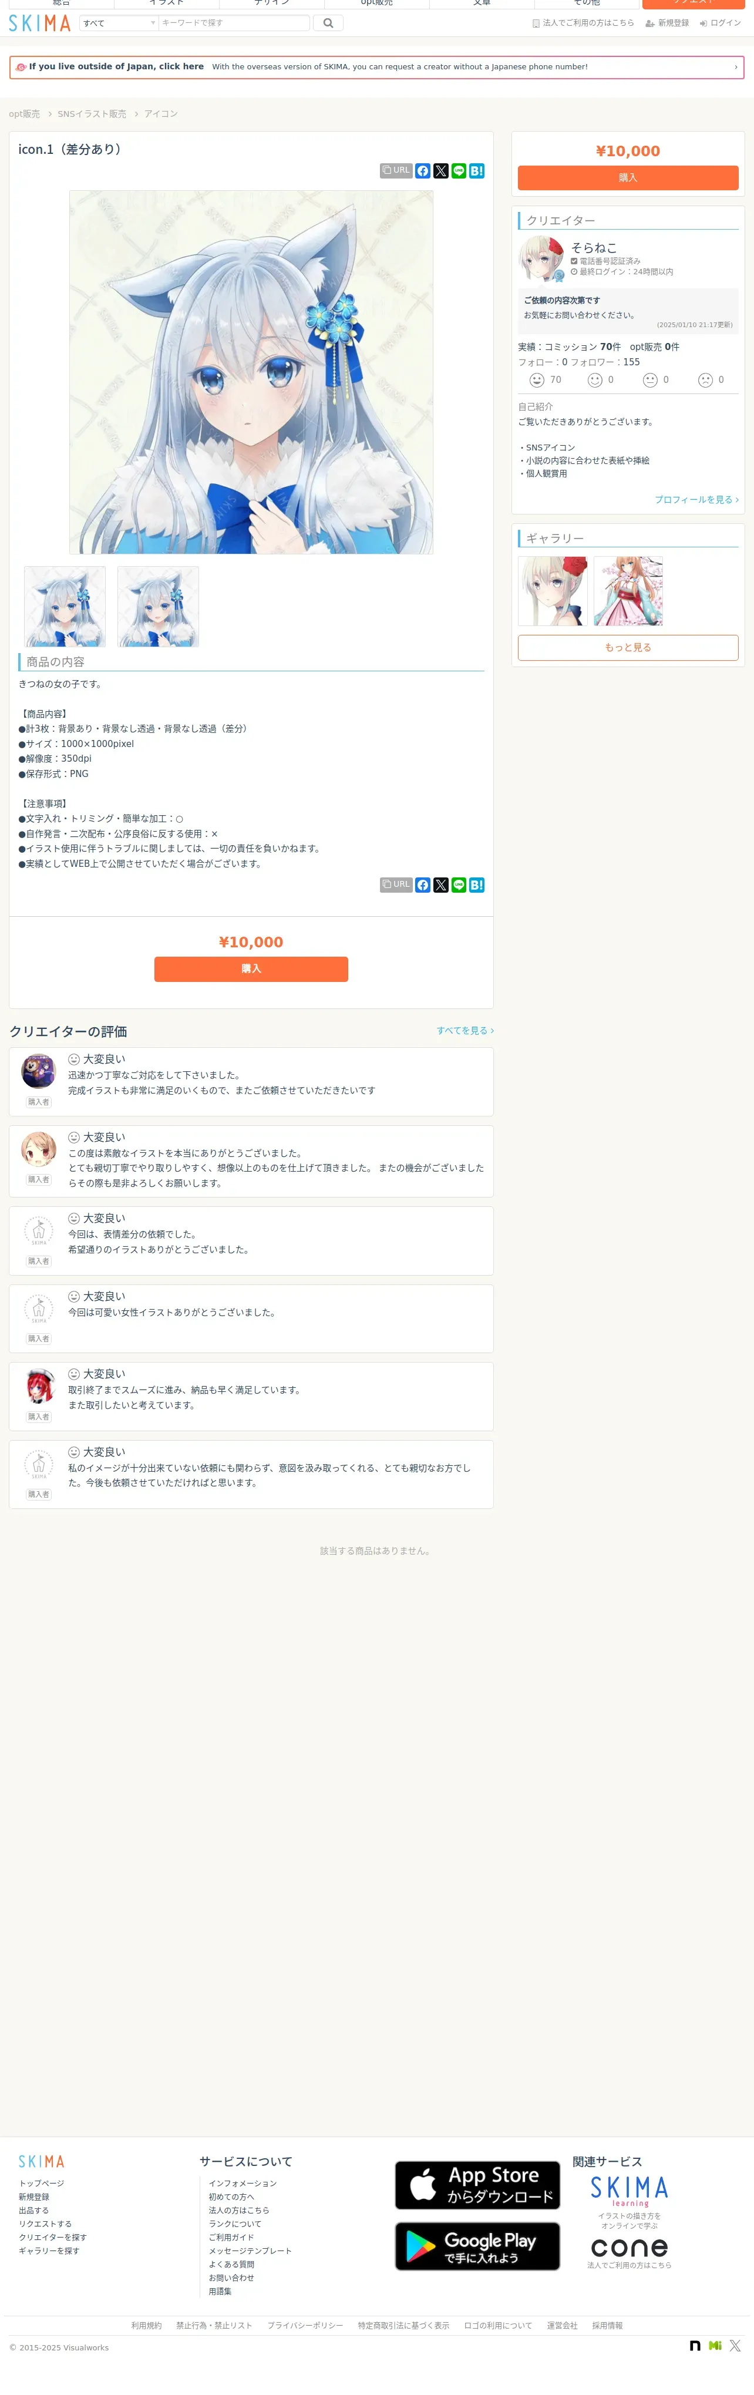Open お問い合わせ footer link

coord(231,2279)
